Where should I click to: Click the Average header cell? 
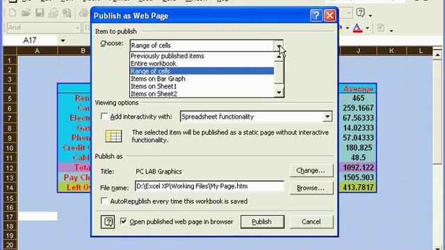[358, 89]
